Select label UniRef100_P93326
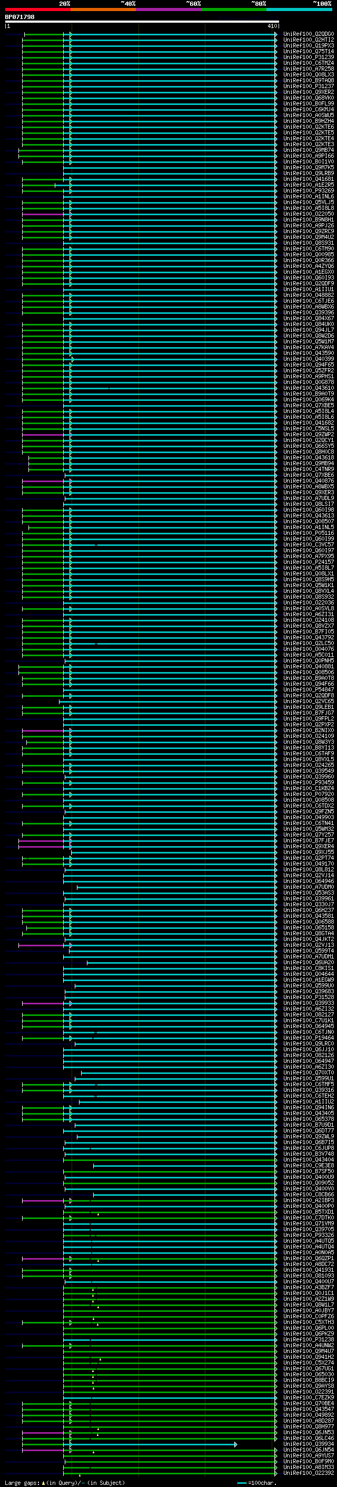The width and height of the screenshot is (337, 1487). pyautogui.click(x=309, y=1235)
